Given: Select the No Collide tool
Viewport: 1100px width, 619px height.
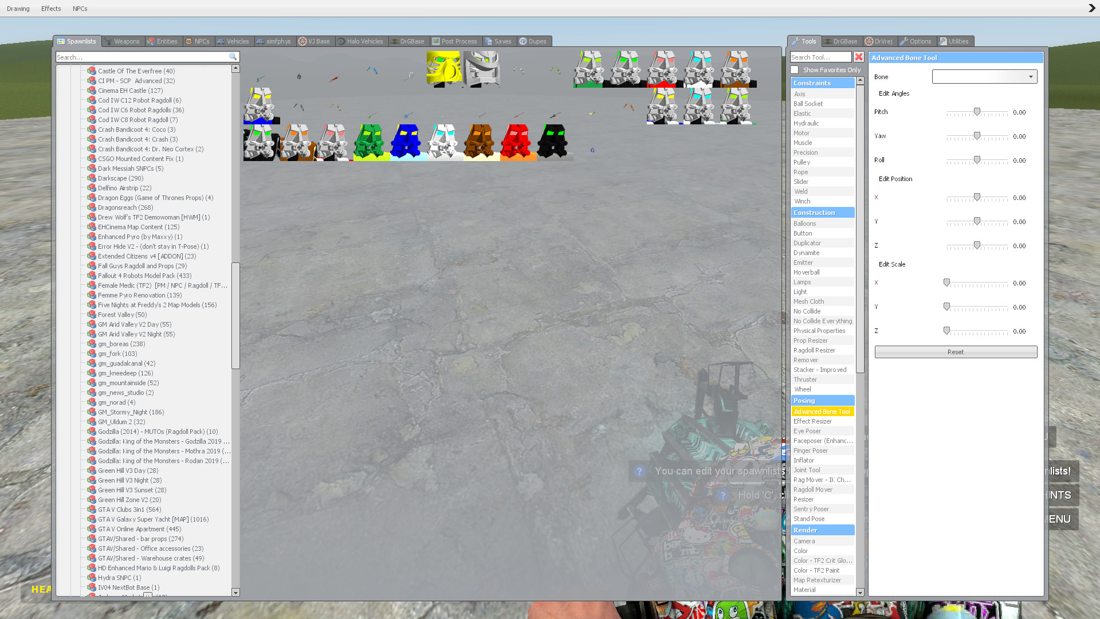Looking at the screenshot, I should pyautogui.click(x=807, y=311).
